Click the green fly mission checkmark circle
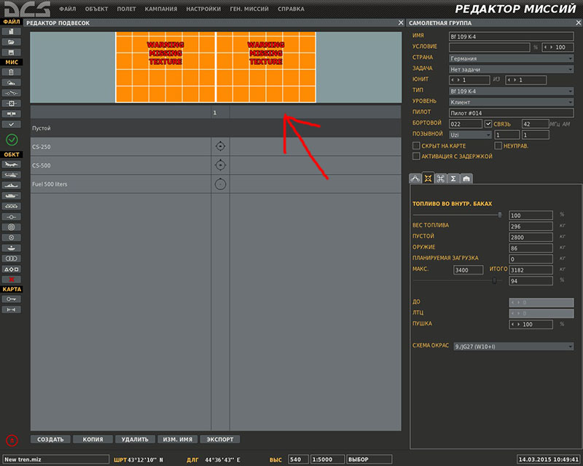The height and width of the screenshot is (466, 583). tap(12, 140)
